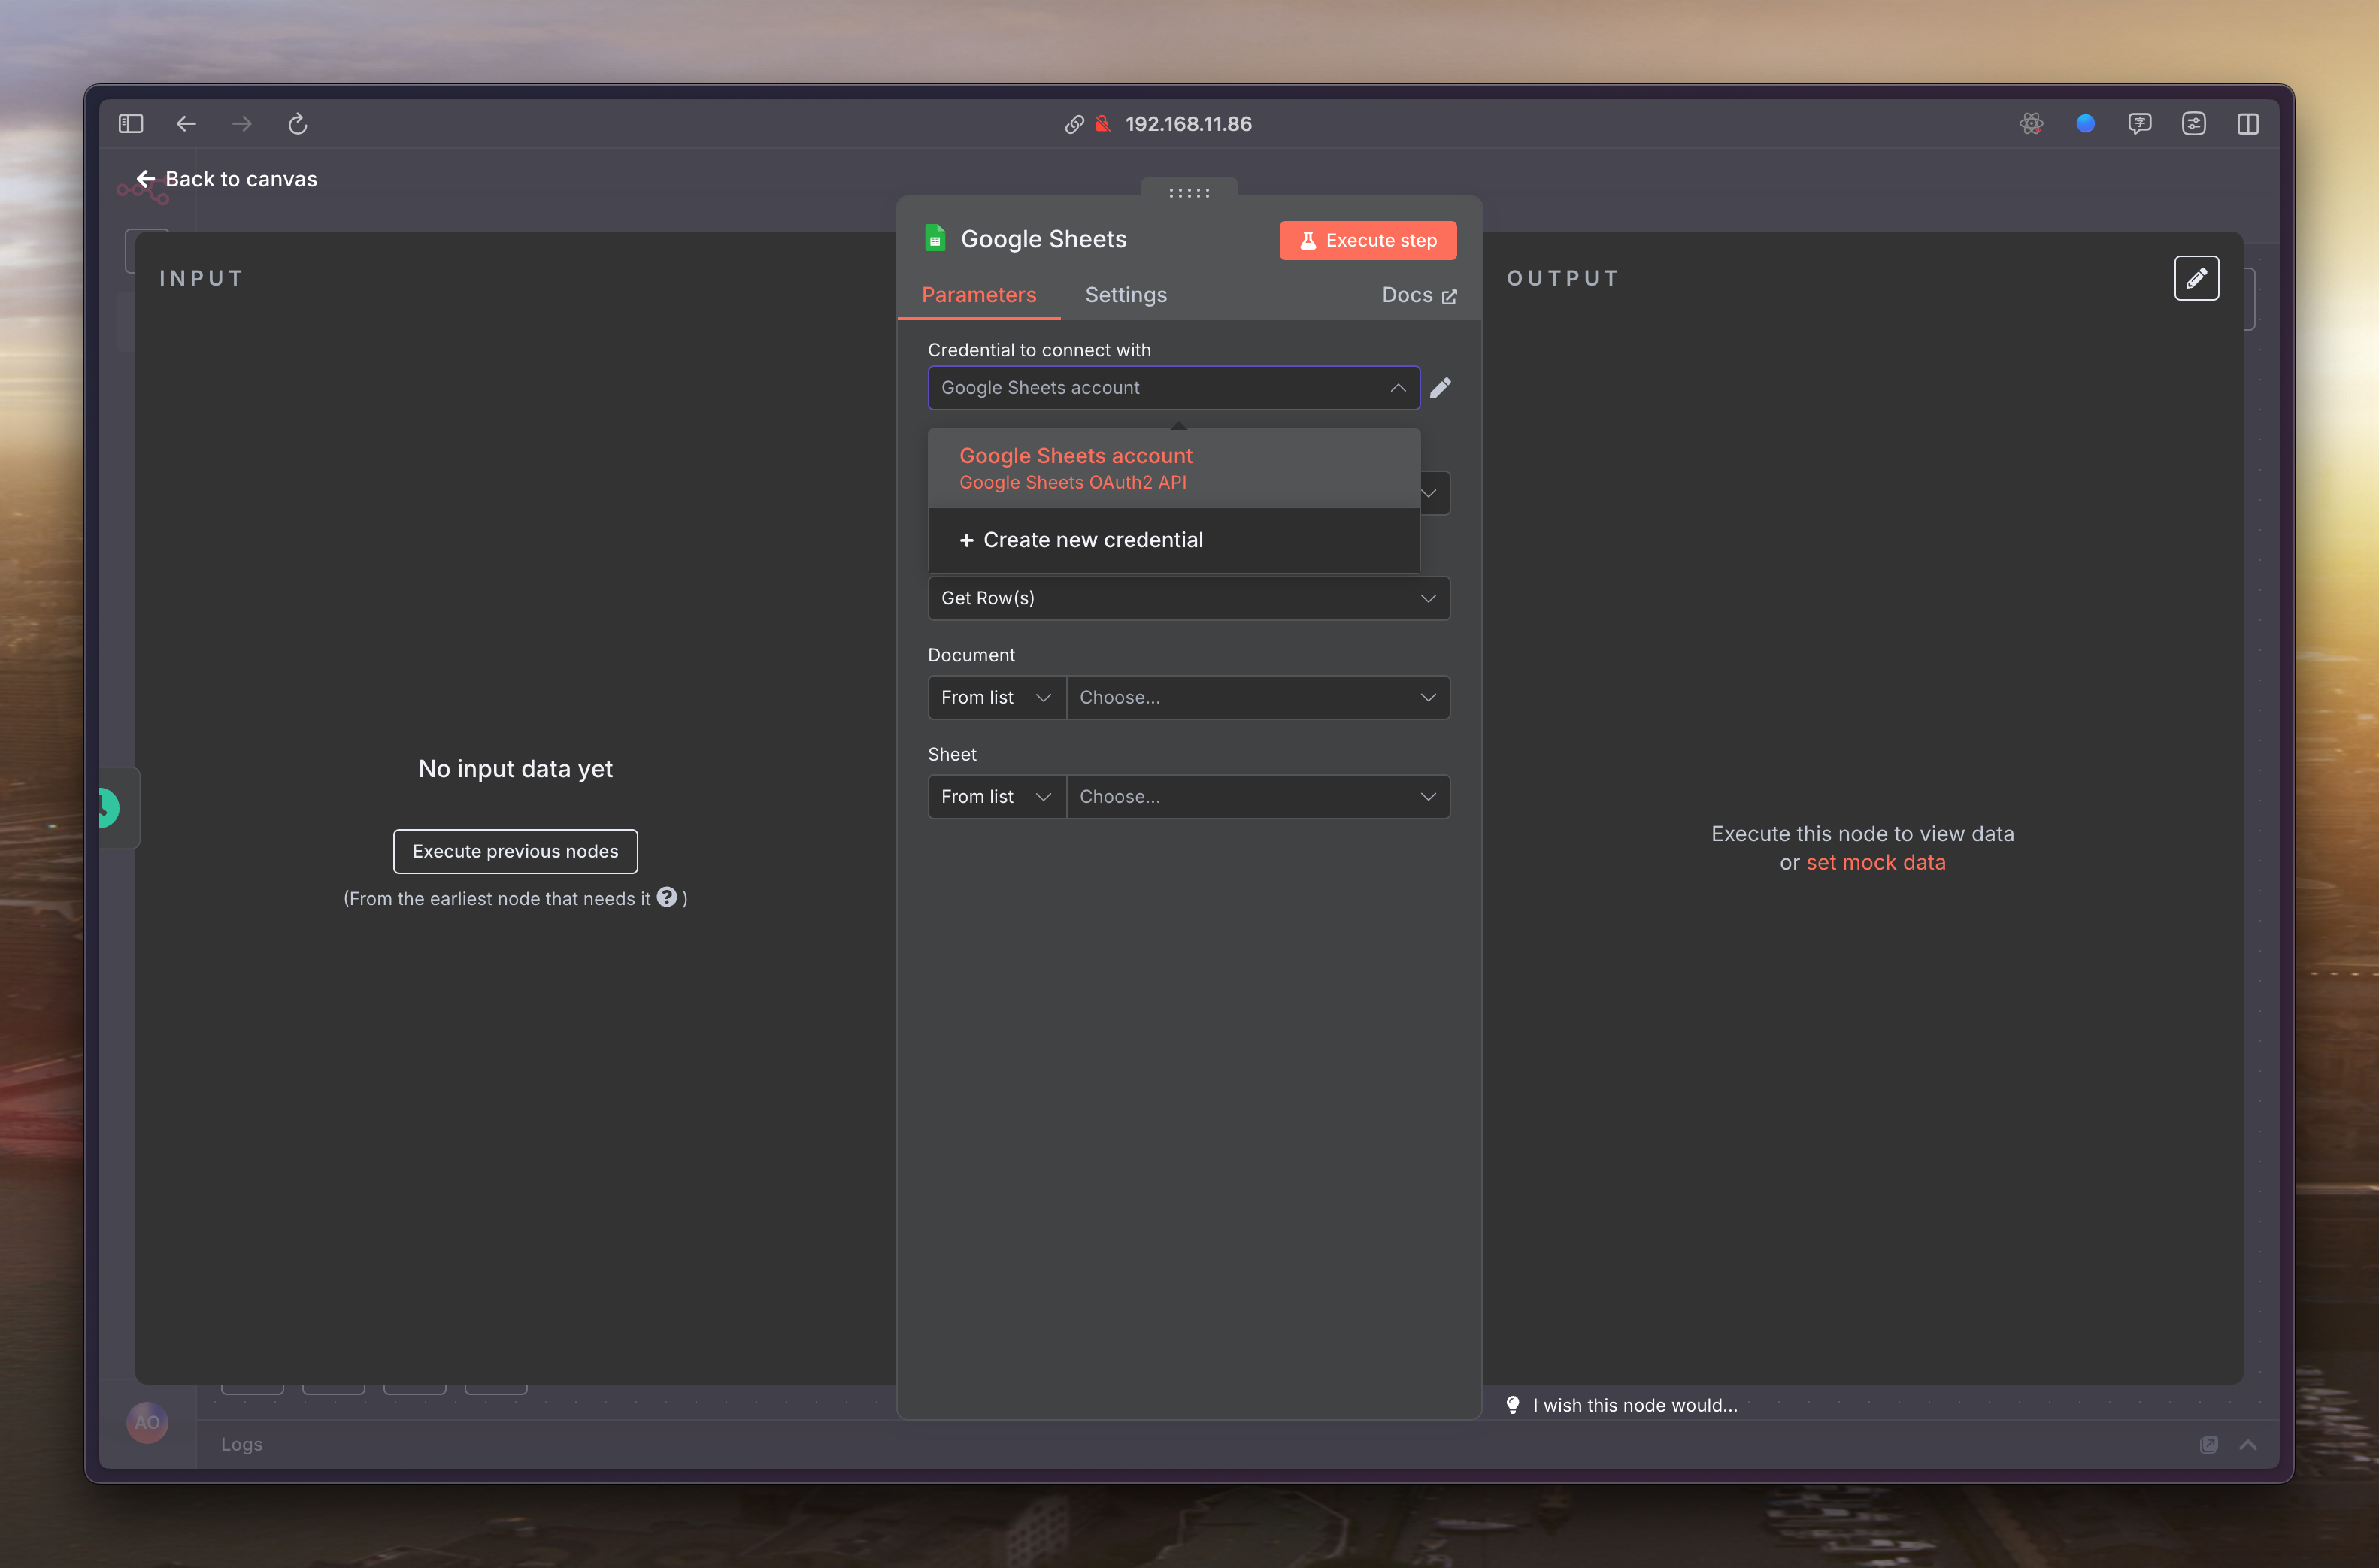Switch to the Settings tab
Viewport: 2379px width, 1568px height.
[x=1125, y=295]
